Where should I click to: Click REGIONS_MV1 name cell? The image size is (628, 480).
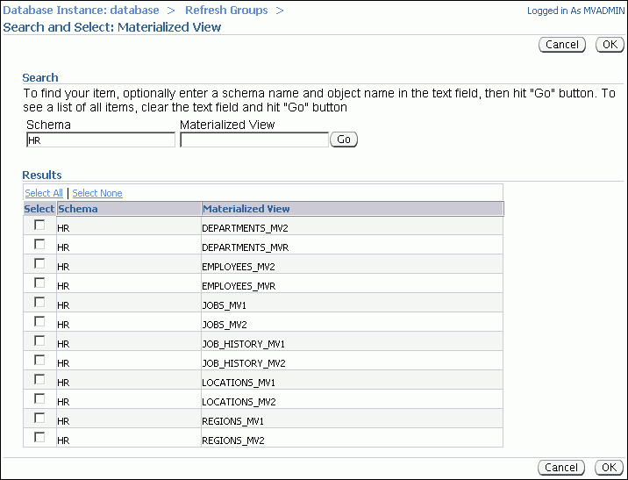click(352, 419)
